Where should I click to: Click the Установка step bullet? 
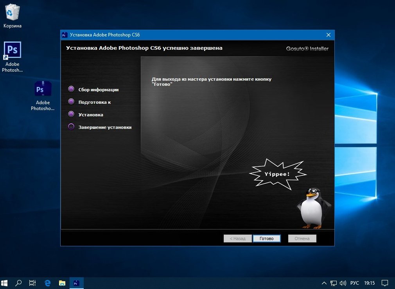[x=71, y=114]
